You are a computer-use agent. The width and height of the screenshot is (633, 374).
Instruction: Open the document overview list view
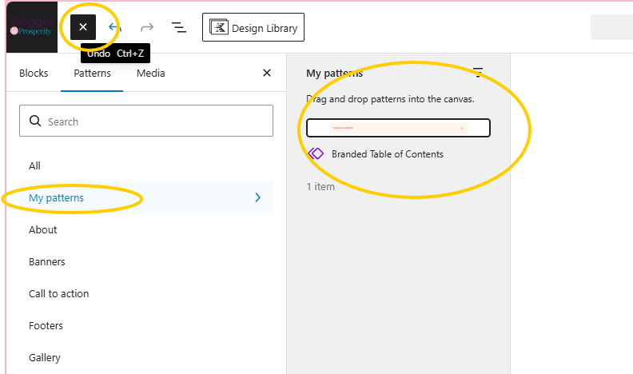(179, 27)
